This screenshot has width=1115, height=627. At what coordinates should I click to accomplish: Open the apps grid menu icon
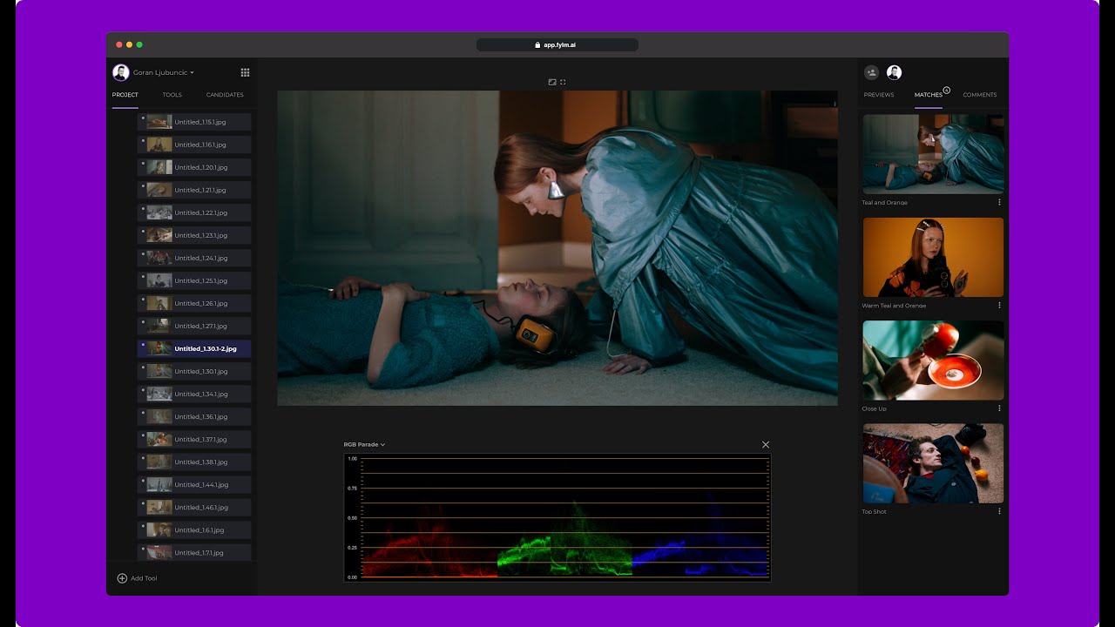pos(245,73)
